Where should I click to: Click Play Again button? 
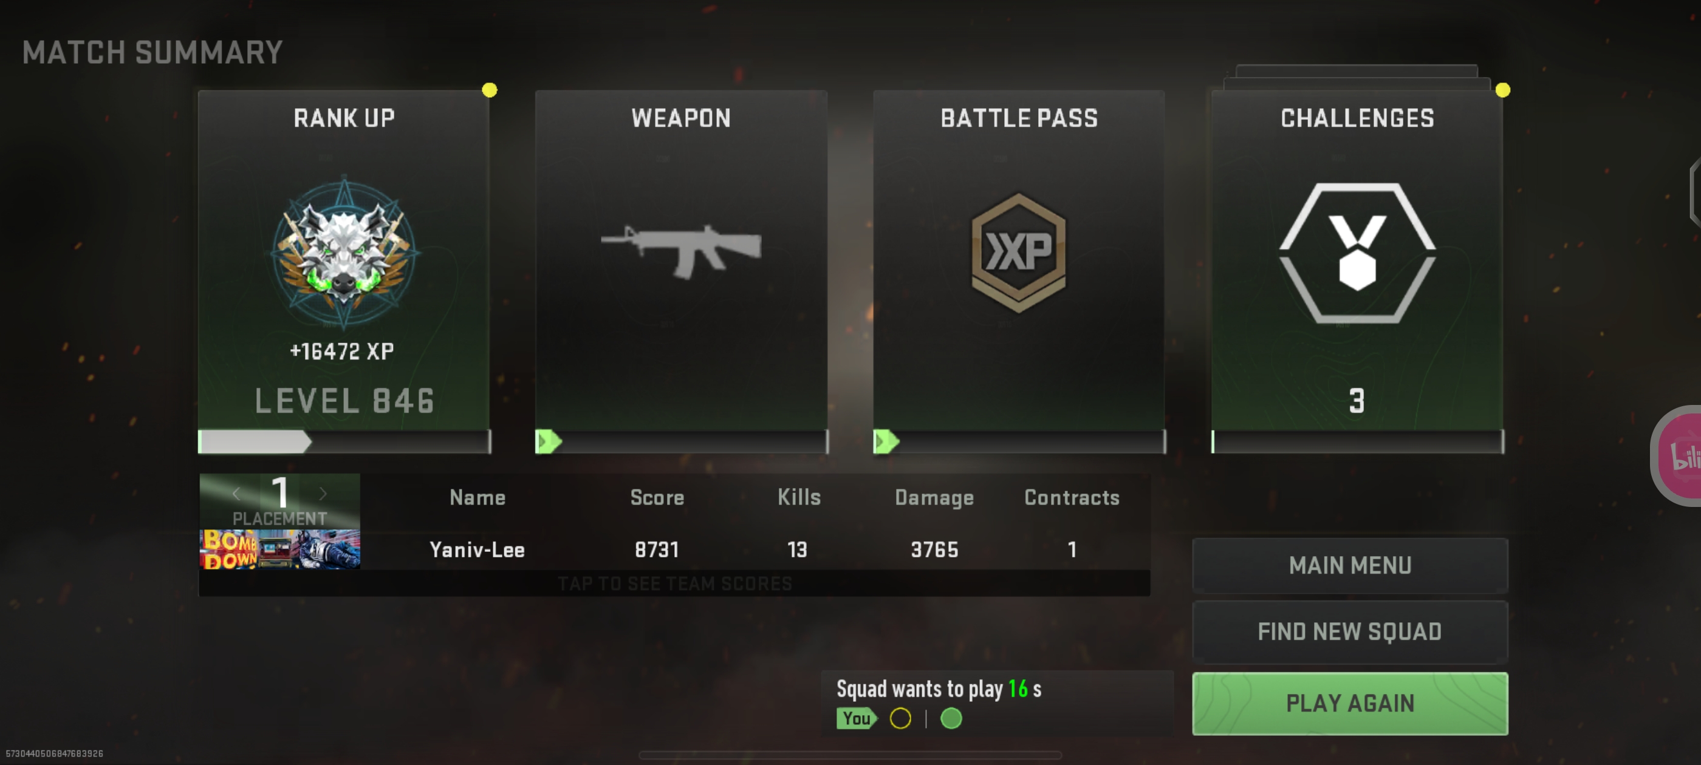pyautogui.click(x=1350, y=703)
